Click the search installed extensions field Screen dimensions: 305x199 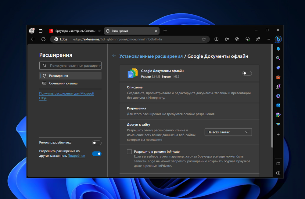click(x=73, y=66)
